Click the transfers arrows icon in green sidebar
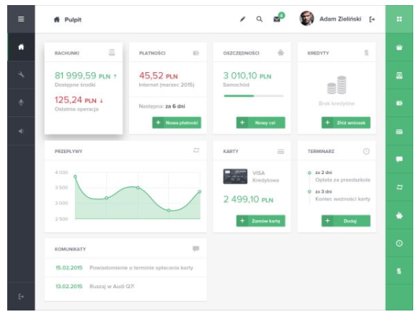419x317 pixels. tap(399, 187)
